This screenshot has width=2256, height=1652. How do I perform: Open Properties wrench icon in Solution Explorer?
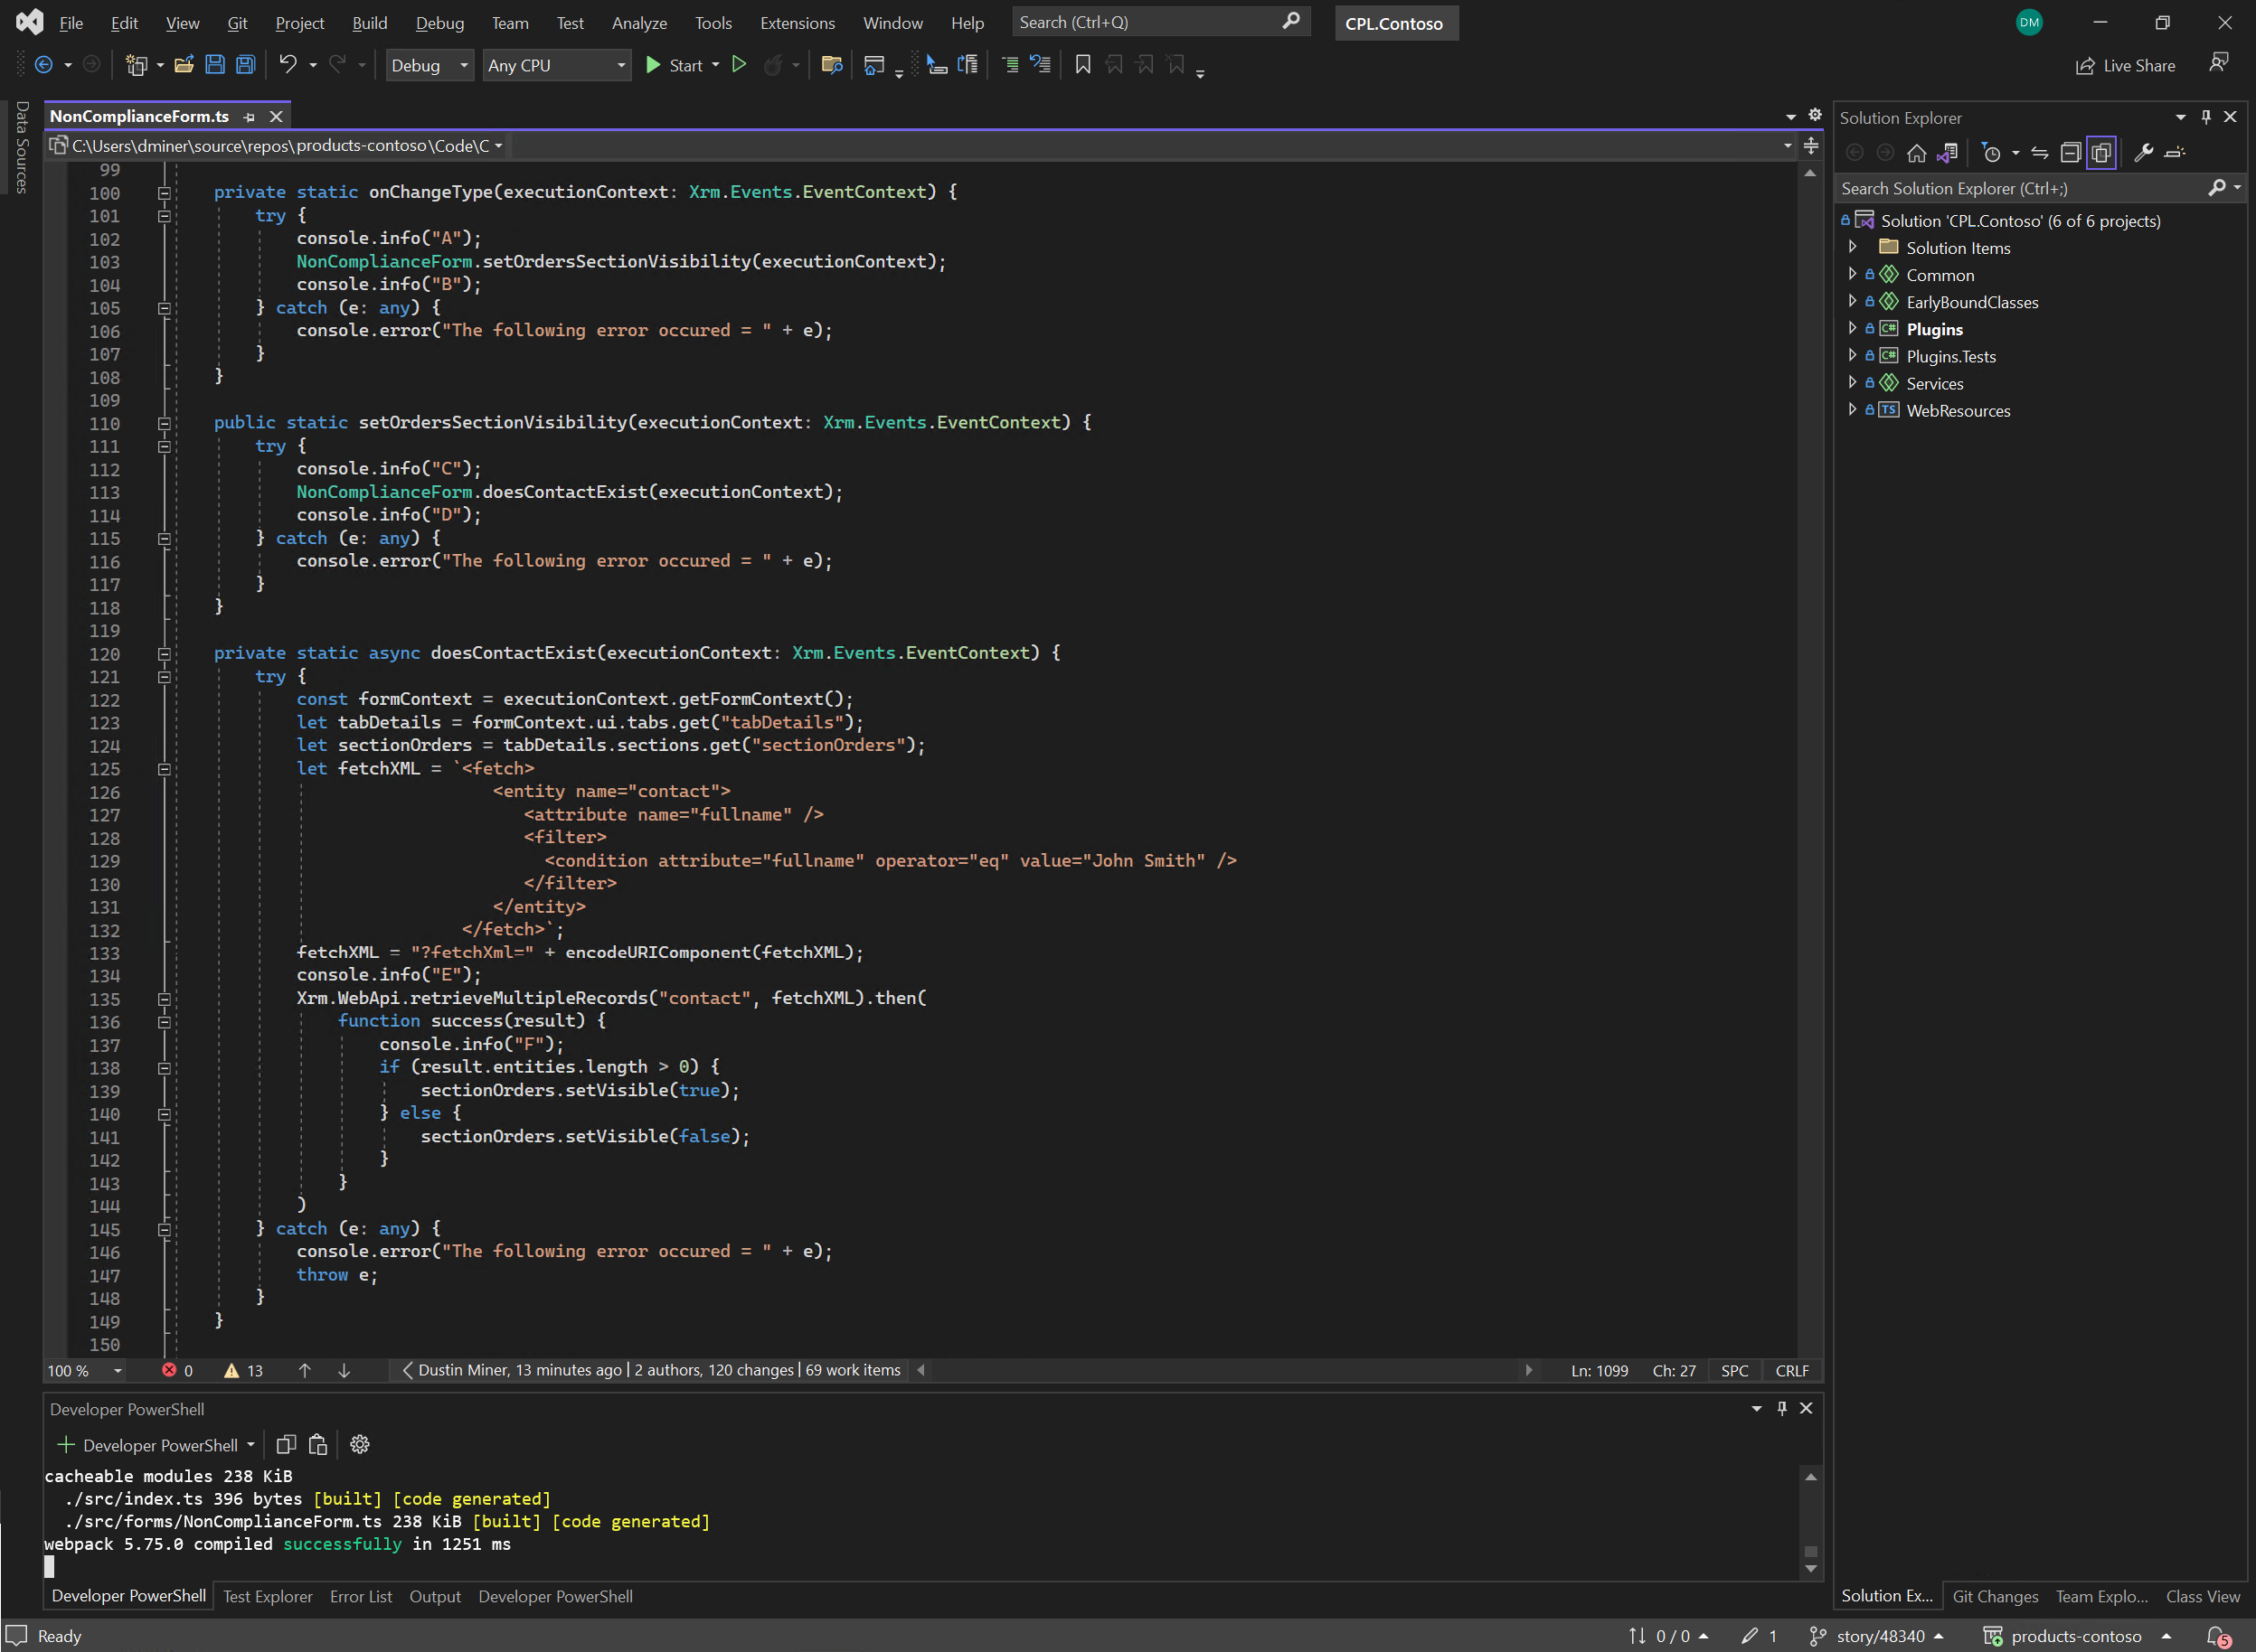point(2143,153)
